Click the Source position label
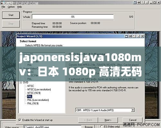This screenshot has height=128, width=161. 78,23
